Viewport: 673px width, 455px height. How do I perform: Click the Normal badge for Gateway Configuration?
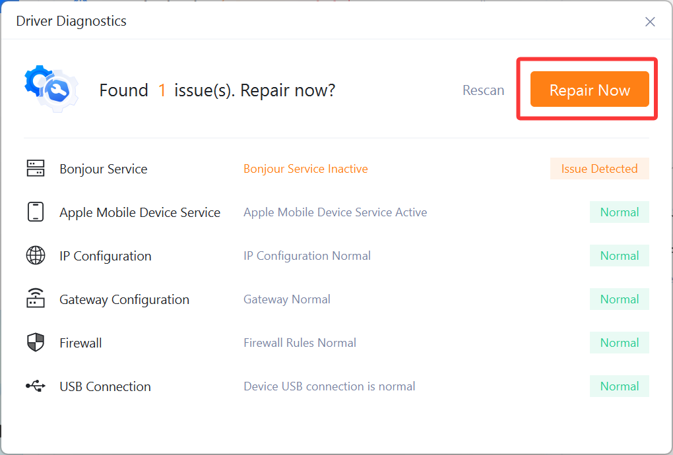tap(619, 299)
